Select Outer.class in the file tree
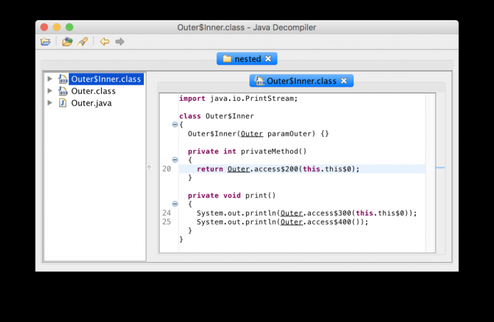Screen dimensions: 494x322 point(93,91)
